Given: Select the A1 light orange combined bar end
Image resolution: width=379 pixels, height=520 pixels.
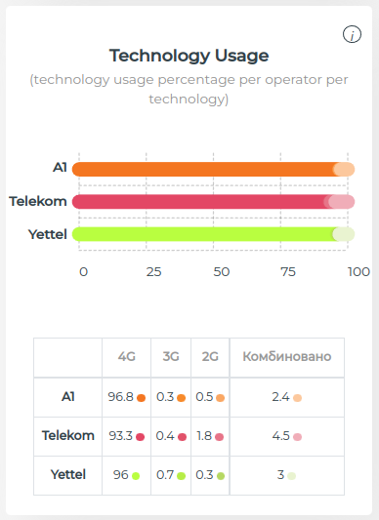Looking at the screenshot, I should 344,169.
